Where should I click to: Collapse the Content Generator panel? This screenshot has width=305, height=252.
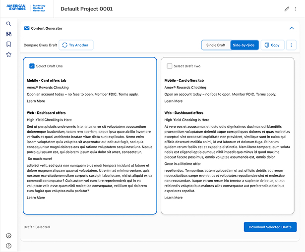[x=292, y=29]
